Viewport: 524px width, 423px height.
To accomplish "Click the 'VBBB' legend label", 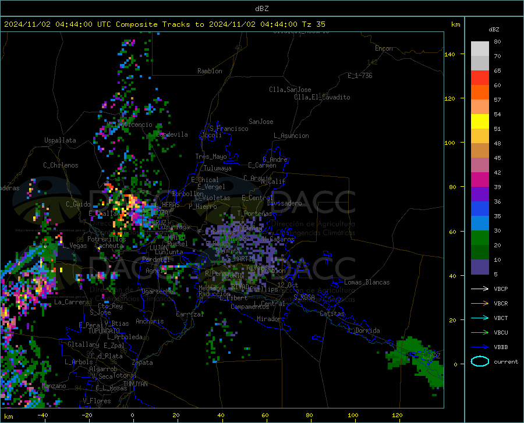I will 501,347.
